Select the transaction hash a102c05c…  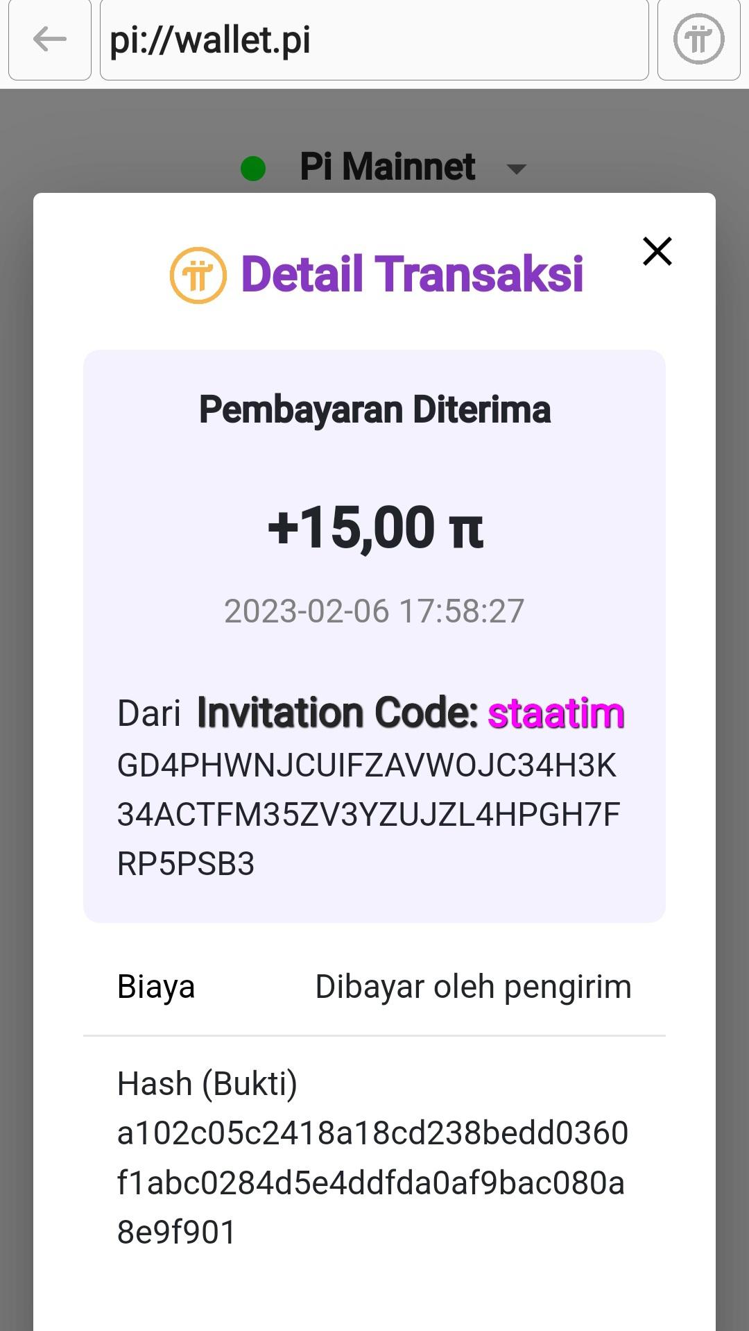[x=372, y=1182]
